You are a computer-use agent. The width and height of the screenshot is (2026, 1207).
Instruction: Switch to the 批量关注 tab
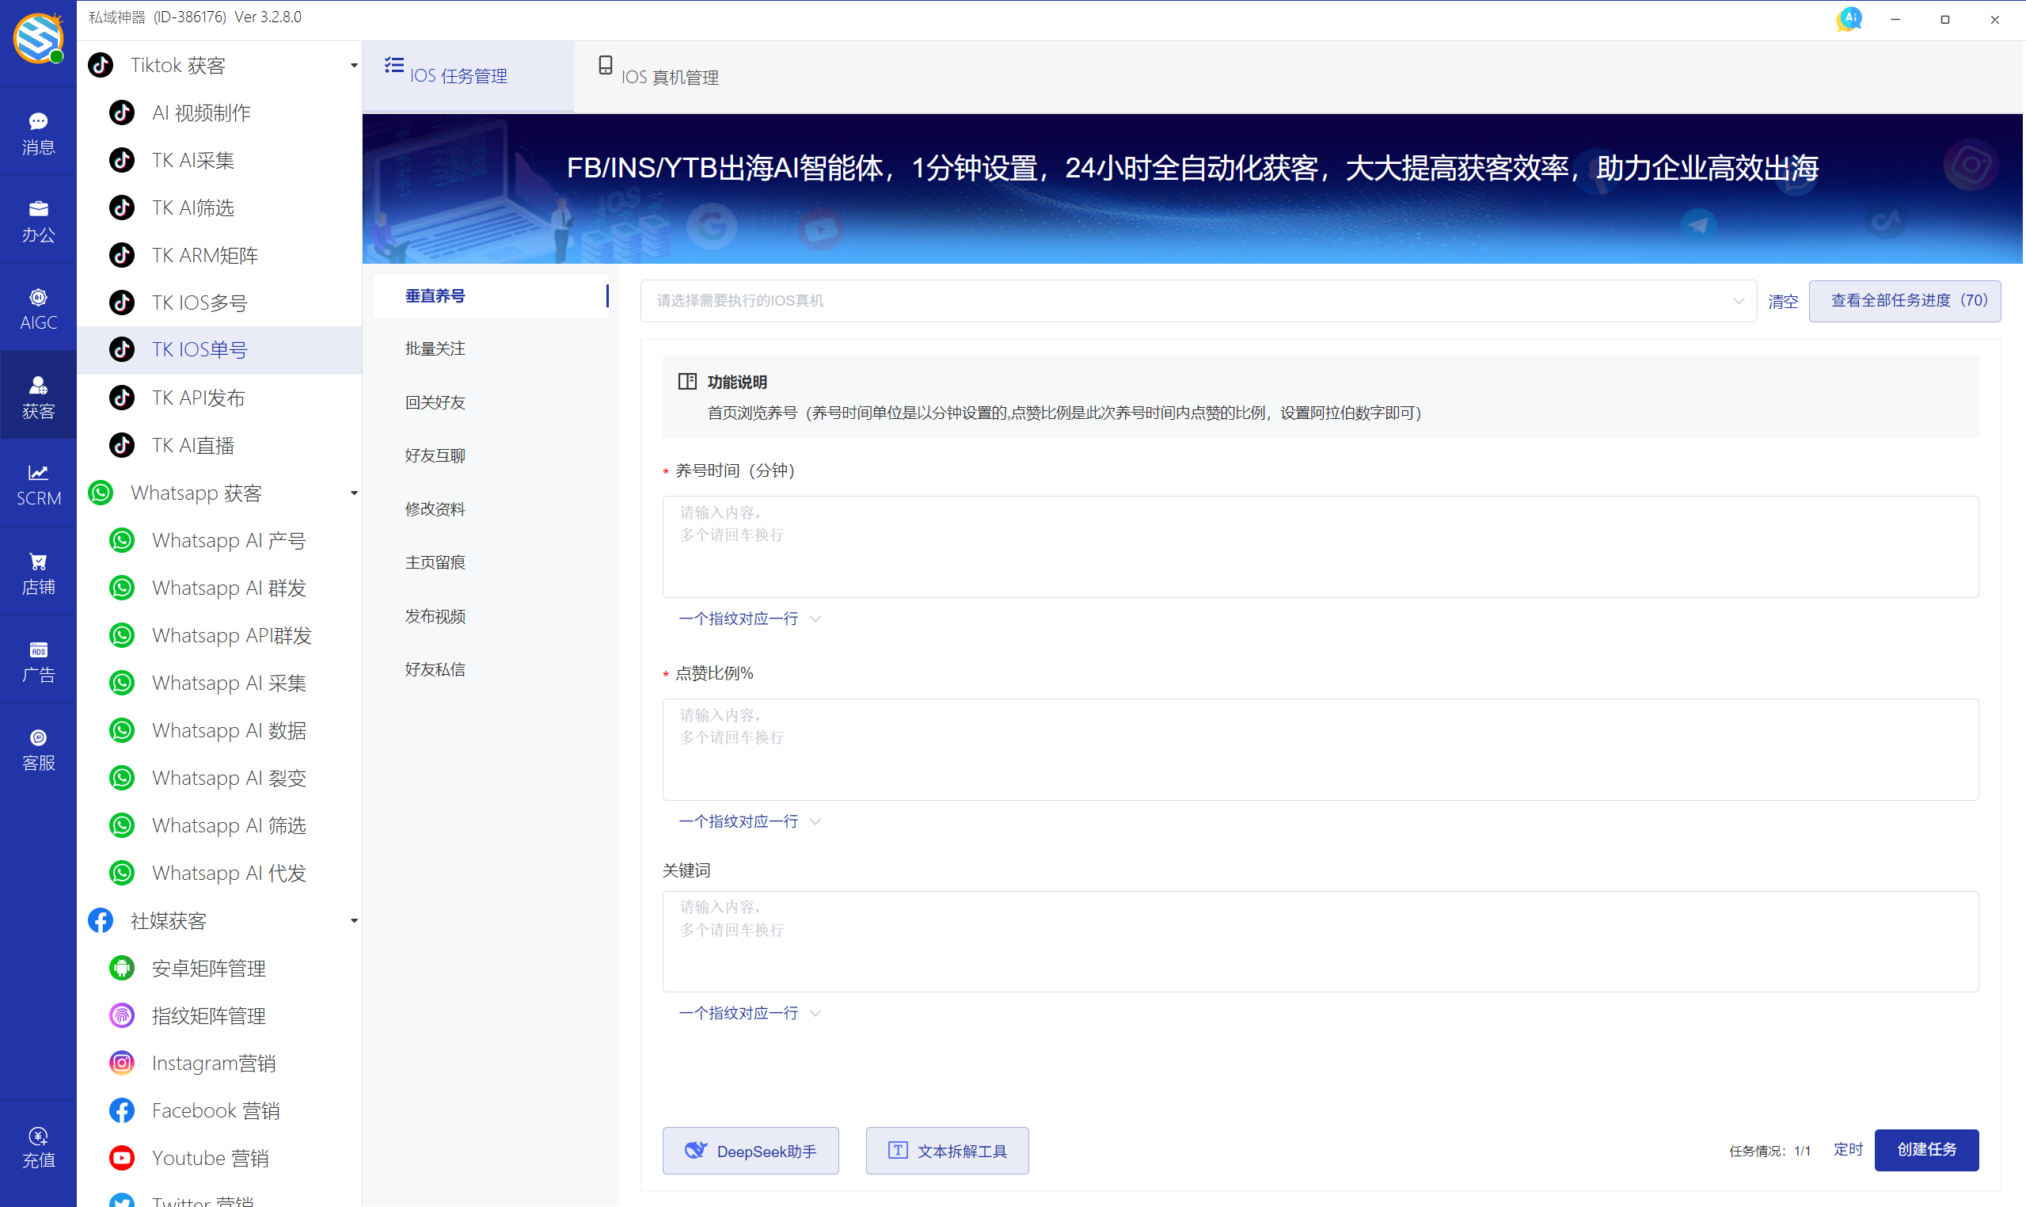coord(435,348)
